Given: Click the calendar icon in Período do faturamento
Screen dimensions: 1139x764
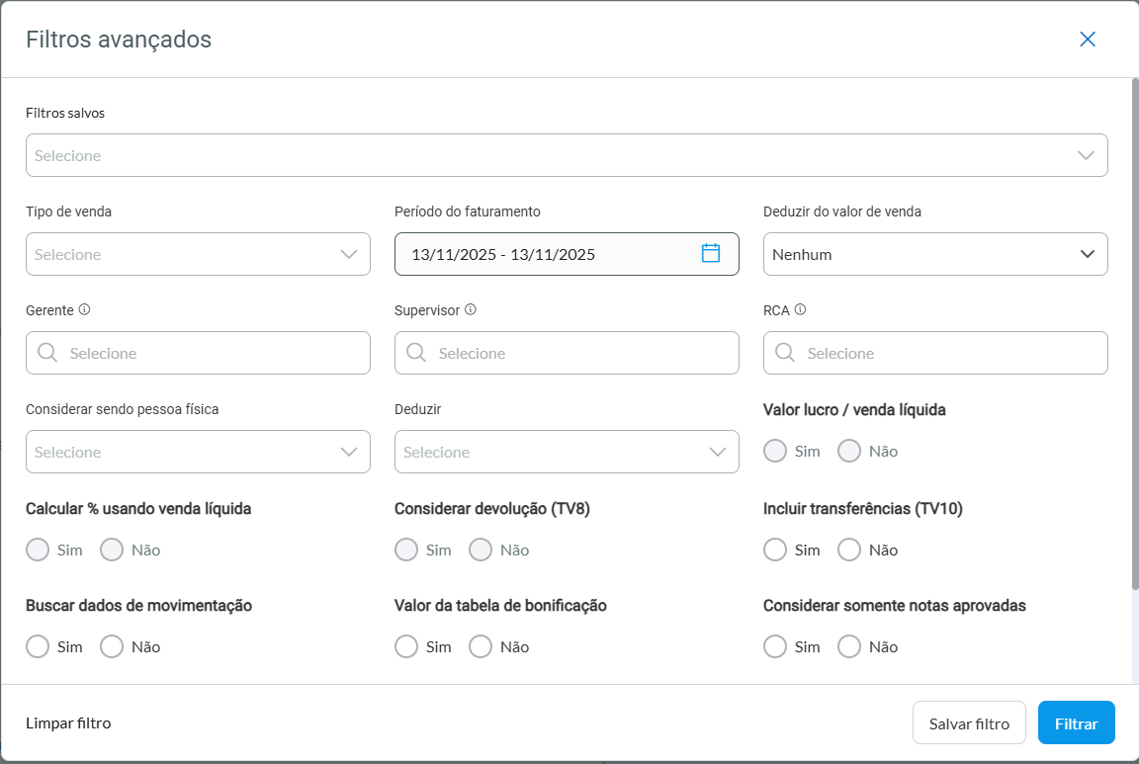Looking at the screenshot, I should (x=711, y=253).
